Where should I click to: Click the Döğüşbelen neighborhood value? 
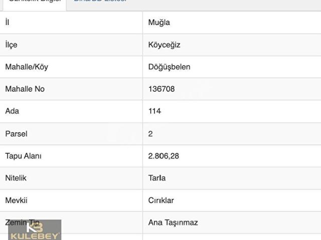click(169, 67)
